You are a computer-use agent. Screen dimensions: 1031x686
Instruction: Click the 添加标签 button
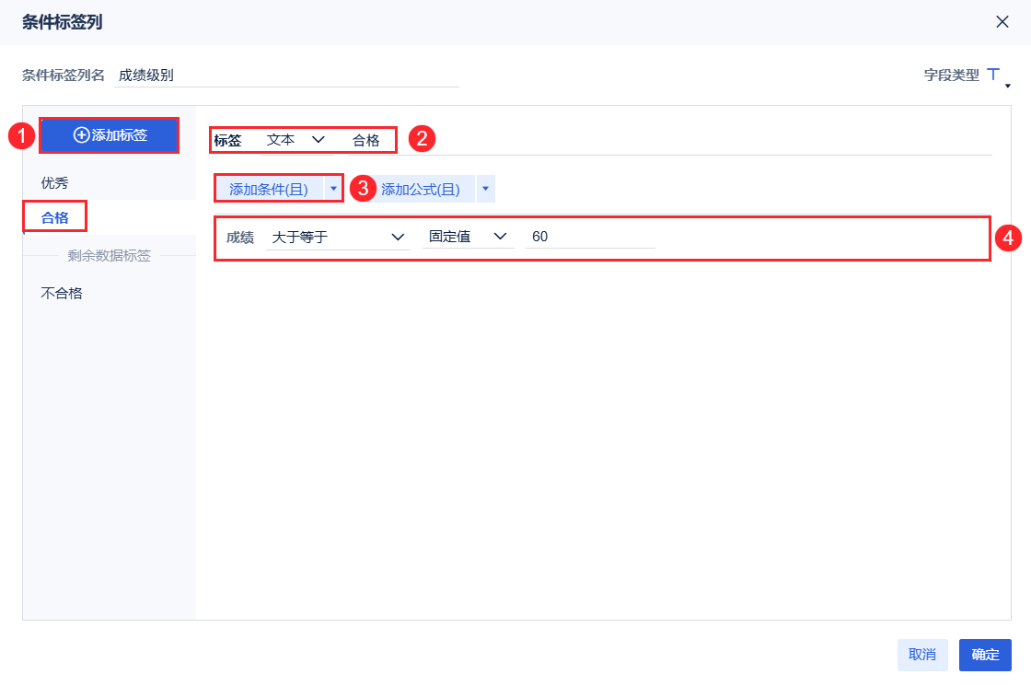(110, 135)
